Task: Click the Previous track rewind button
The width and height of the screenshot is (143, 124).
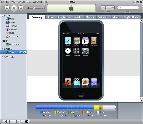Action: [x=7, y=8]
